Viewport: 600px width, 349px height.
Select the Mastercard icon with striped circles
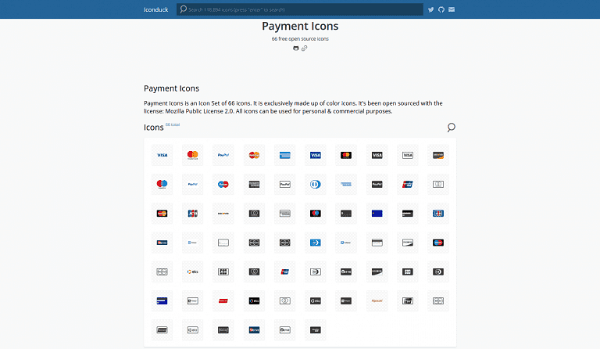pyautogui.click(x=254, y=155)
